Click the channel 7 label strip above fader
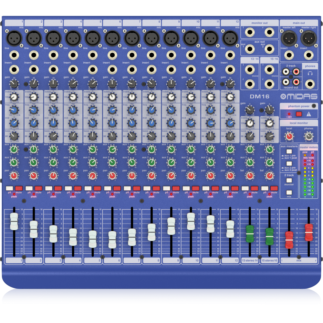The height and width of the screenshot is (323, 323). tap(132, 260)
